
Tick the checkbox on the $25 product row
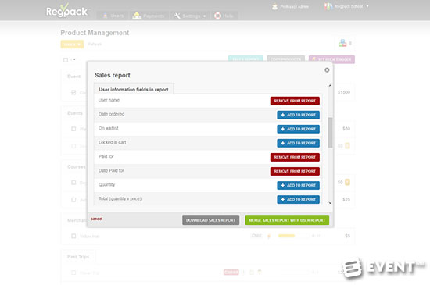(73, 200)
